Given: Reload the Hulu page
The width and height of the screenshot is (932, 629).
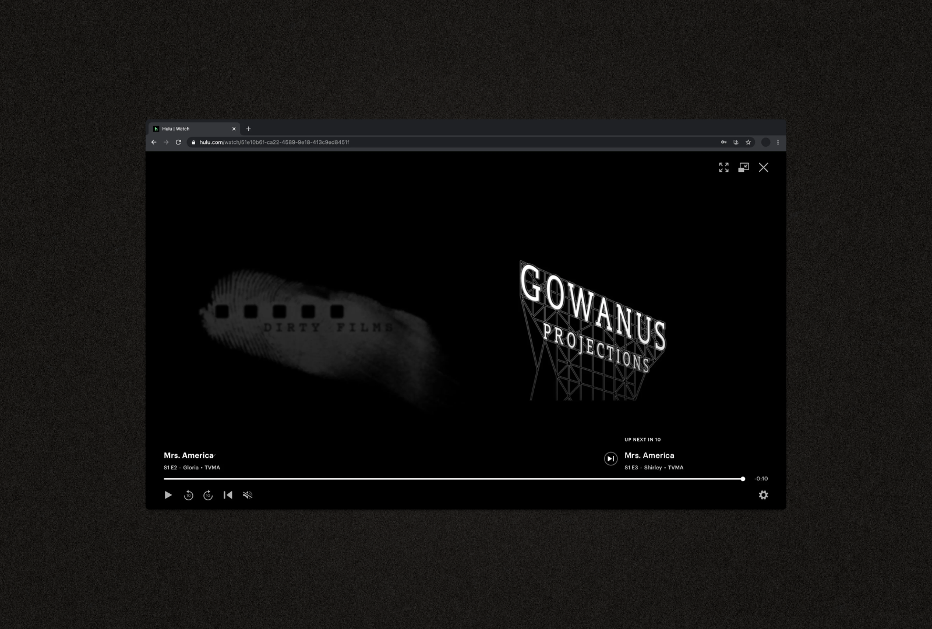Looking at the screenshot, I should pos(178,142).
